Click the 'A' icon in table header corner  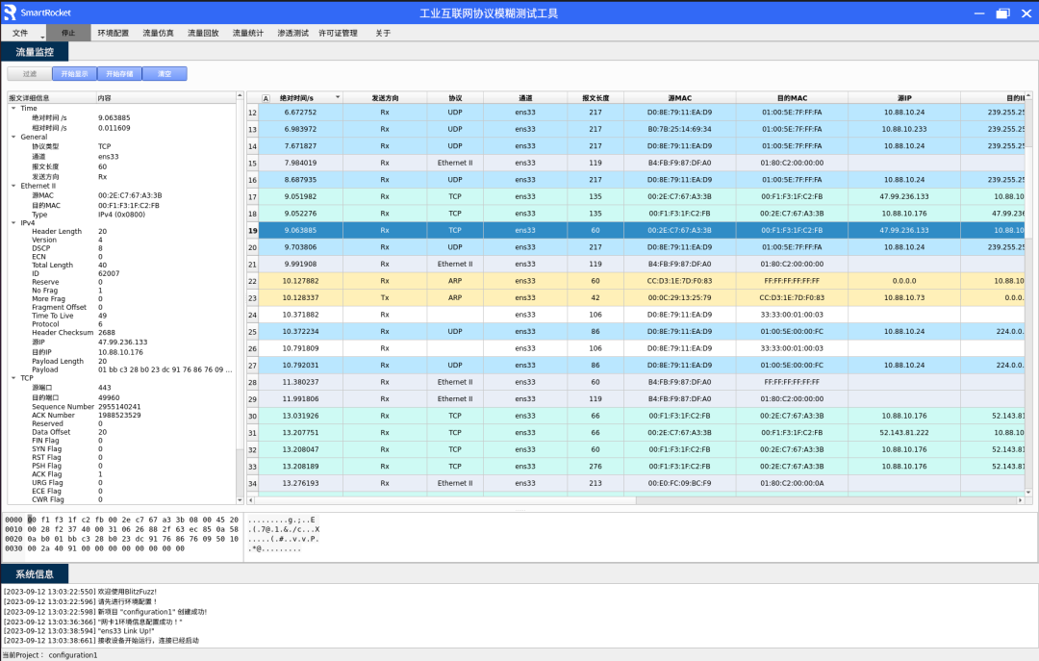[x=266, y=98]
